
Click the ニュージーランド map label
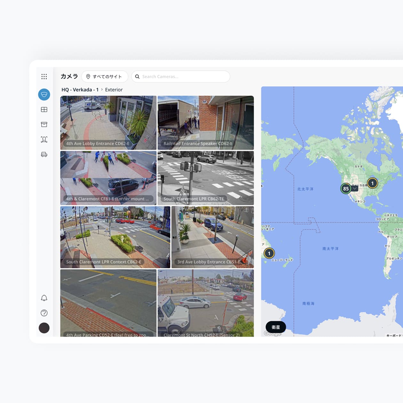(x=282, y=260)
